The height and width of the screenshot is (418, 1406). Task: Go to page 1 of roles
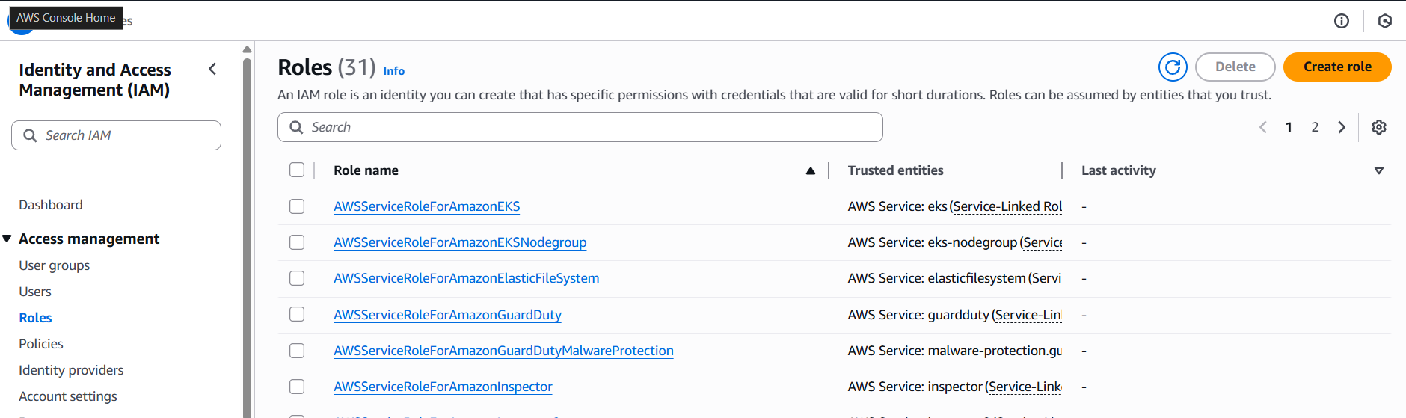click(1289, 127)
